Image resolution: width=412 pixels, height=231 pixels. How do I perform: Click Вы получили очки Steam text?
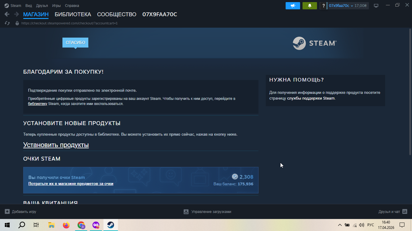coord(57,177)
